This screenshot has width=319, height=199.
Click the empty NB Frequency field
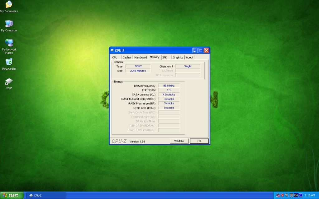click(x=188, y=75)
